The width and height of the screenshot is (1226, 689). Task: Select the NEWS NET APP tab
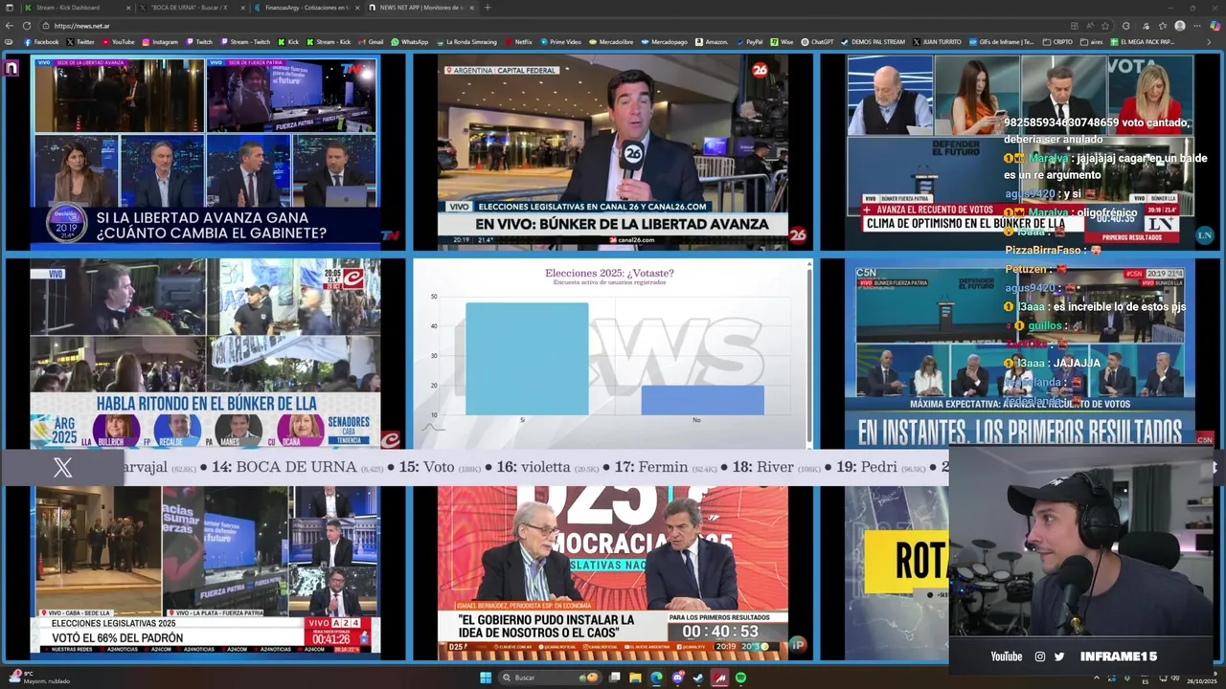tap(420, 8)
